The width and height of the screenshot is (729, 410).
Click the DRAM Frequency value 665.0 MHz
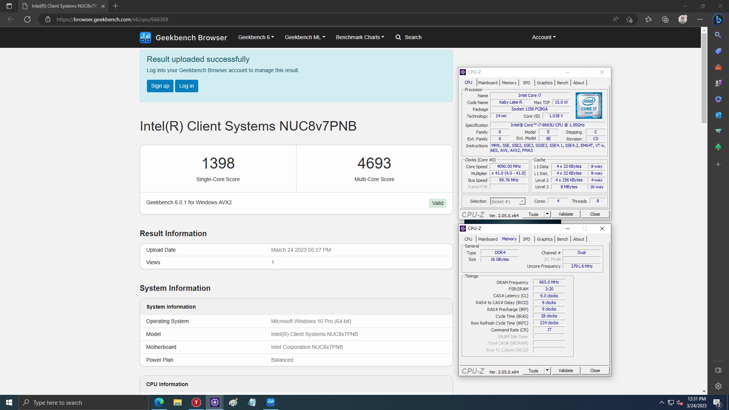pos(549,282)
